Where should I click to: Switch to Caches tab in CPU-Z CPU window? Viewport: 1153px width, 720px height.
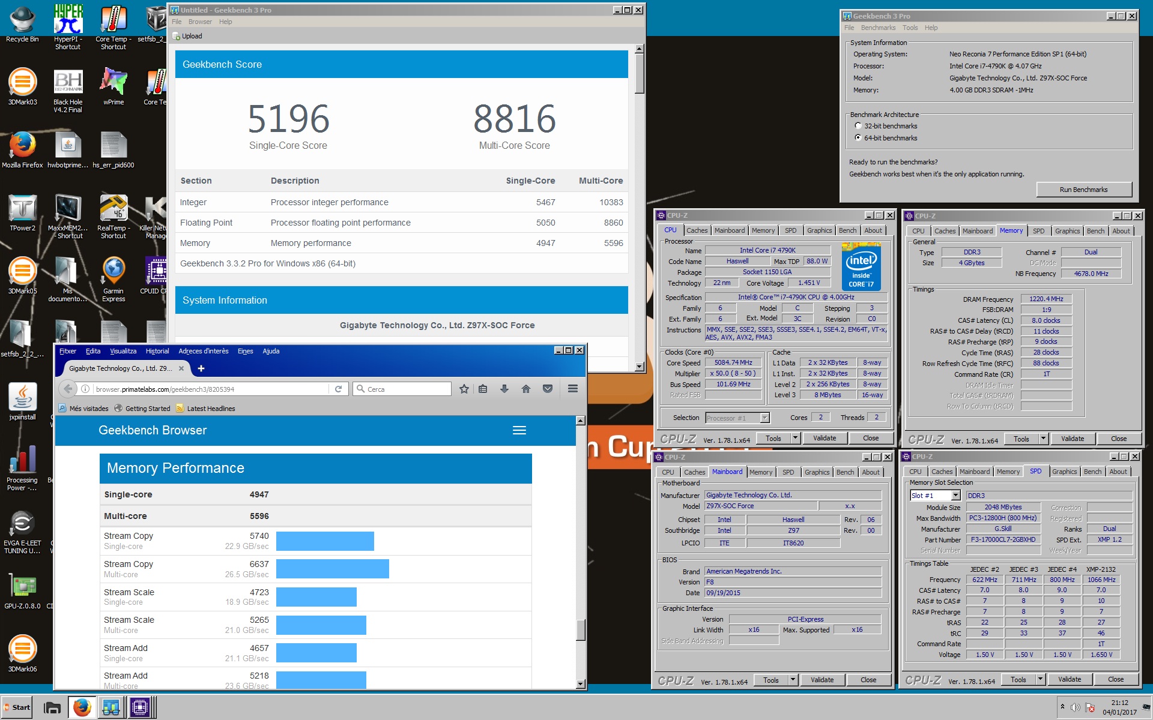click(697, 230)
